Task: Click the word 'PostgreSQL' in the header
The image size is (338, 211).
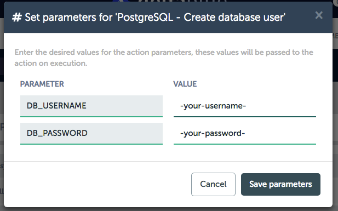Action: pos(145,18)
